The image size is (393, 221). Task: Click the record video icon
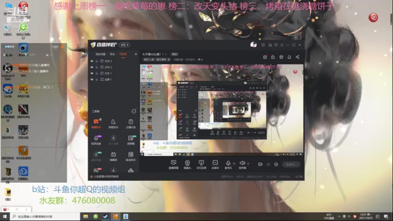pos(260,165)
